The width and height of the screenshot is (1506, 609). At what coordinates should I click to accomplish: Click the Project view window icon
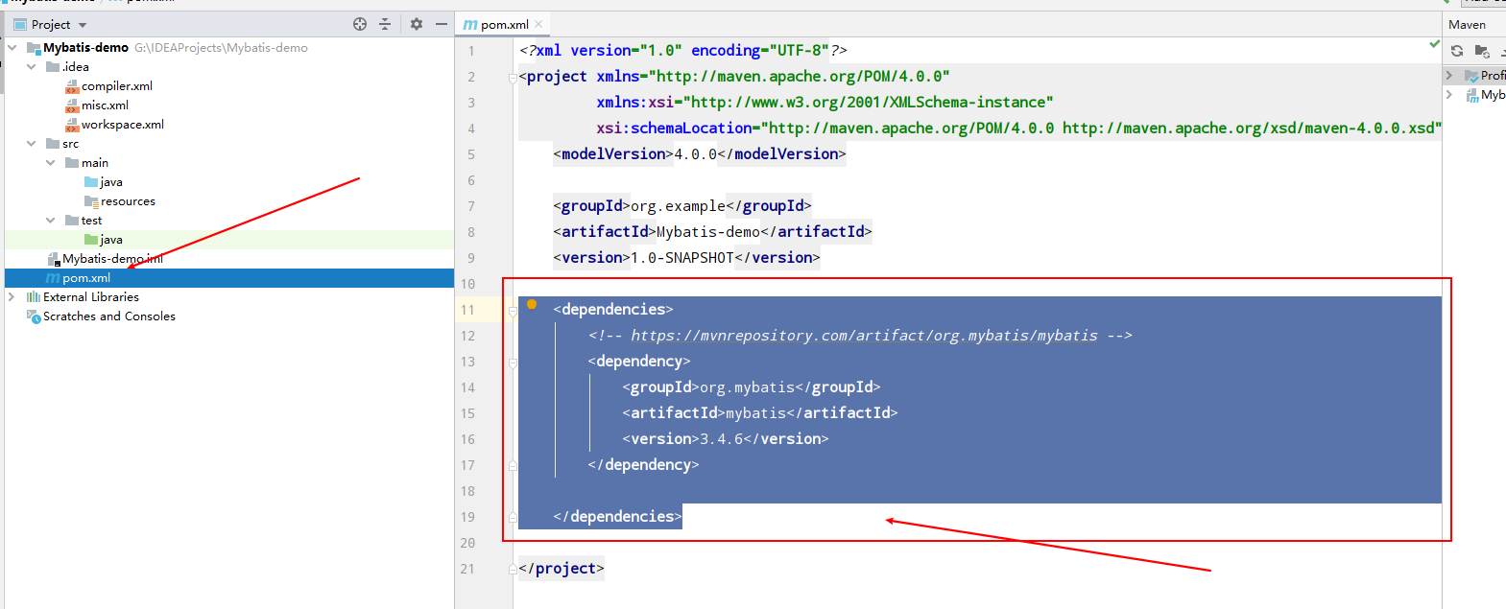tap(20, 25)
